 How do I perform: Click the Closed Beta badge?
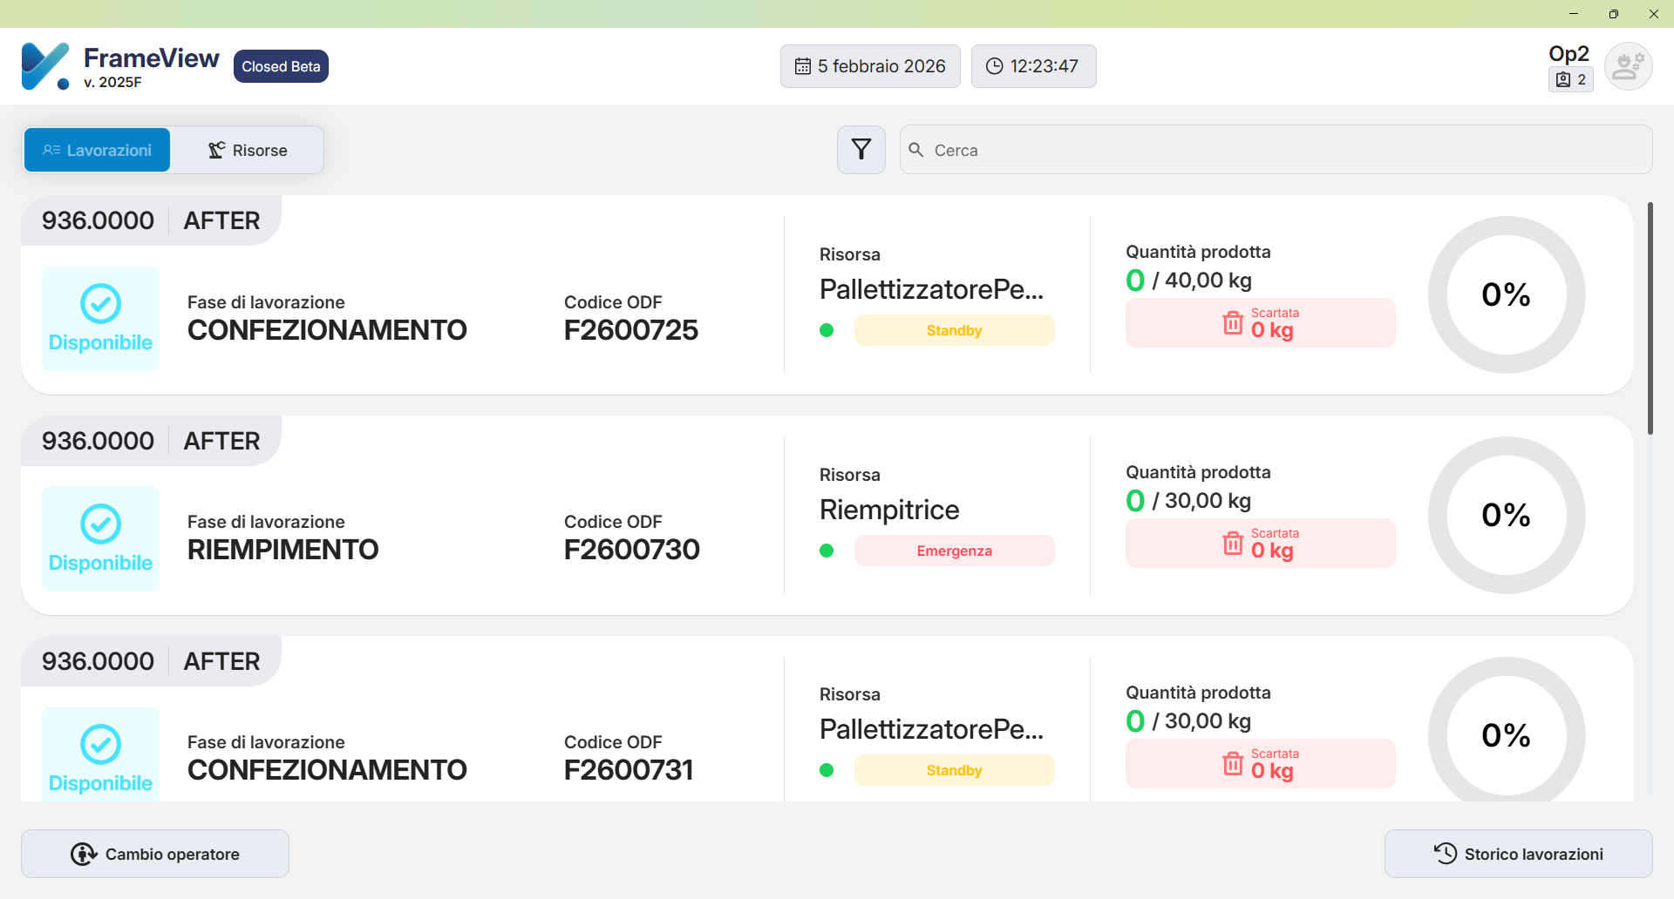coord(281,66)
